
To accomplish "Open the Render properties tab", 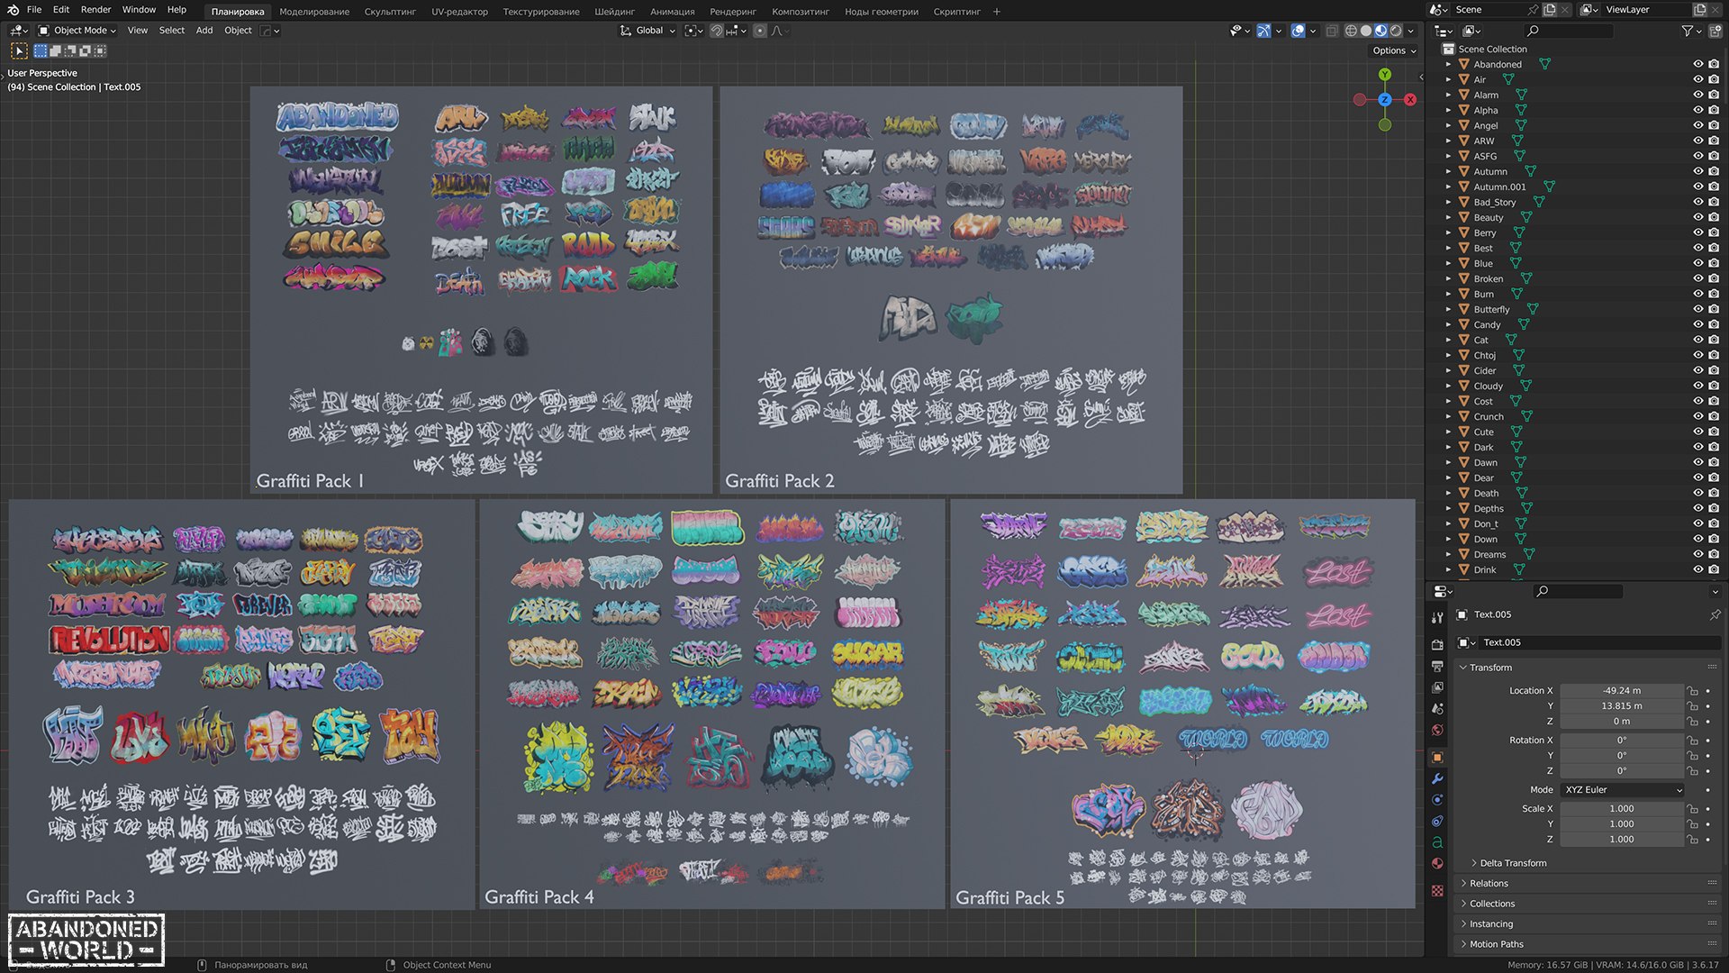I will 1437,645.
